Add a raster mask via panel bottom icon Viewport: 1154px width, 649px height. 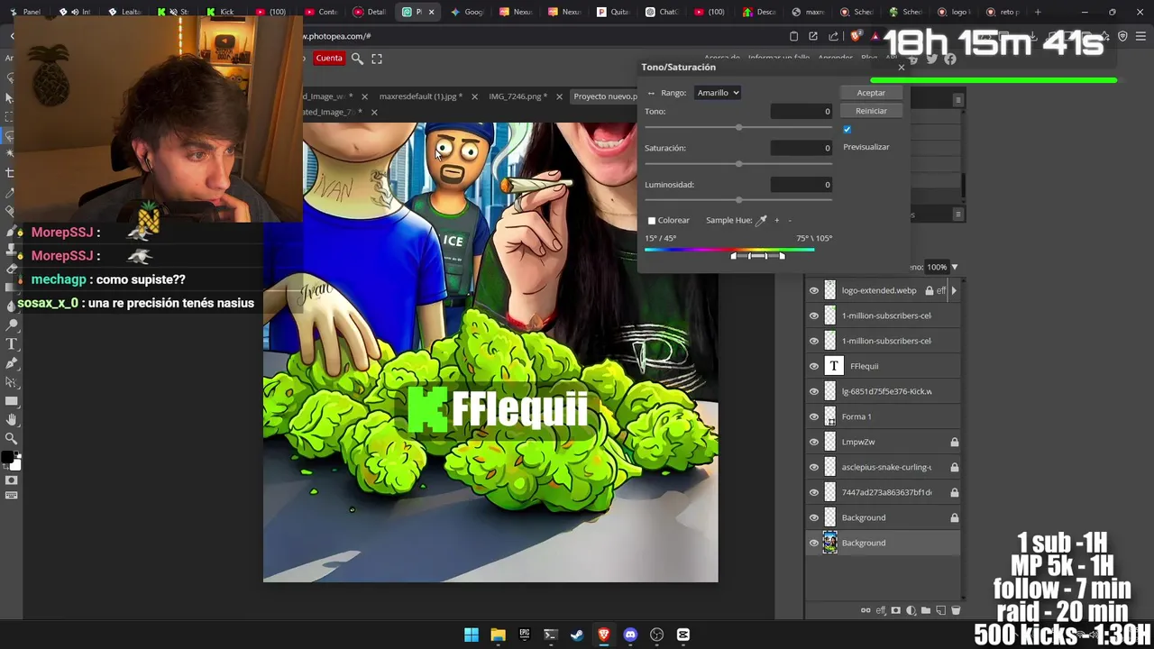pyautogui.click(x=895, y=610)
